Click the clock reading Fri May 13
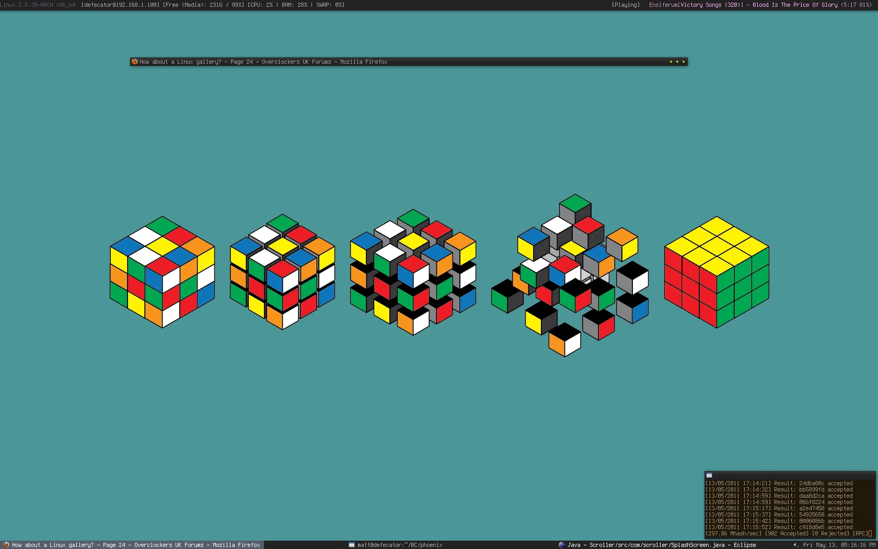Viewport: 878px width, 549px height. (839, 545)
